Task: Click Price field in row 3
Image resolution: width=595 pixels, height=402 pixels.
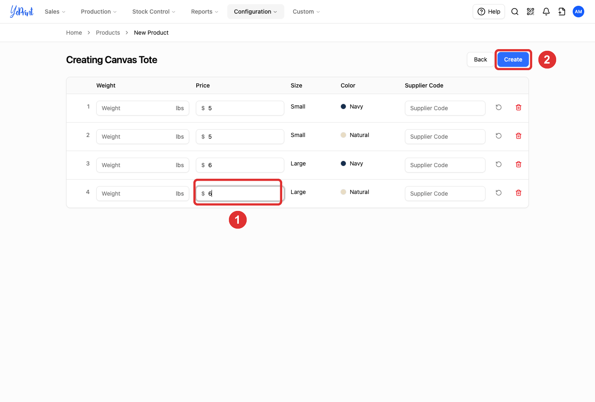Action: point(240,165)
